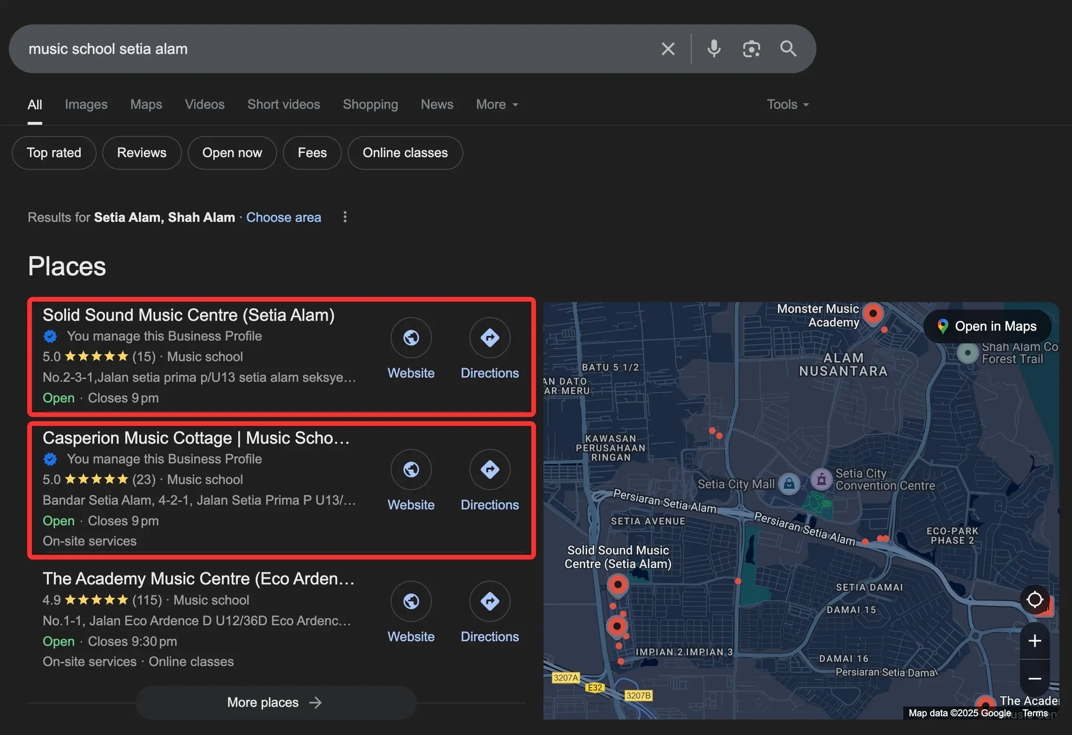The image size is (1072, 735).
Task: Click Setia Alam, Shah Alam location text
Action: pyautogui.click(x=165, y=217)
